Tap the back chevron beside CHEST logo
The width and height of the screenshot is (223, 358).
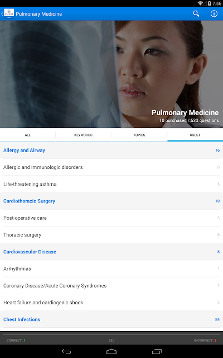pos(2,13)
